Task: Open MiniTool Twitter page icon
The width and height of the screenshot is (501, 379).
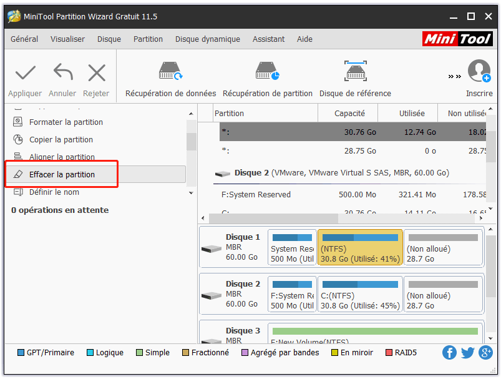Action: tap(467, 353)
